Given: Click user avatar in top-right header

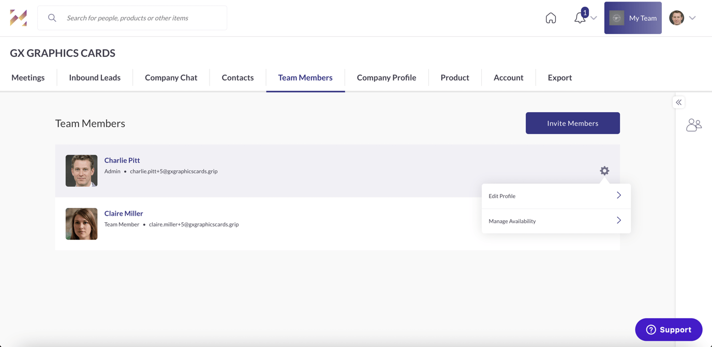Looking at the screenshot, I should click(x=676, y=18).
